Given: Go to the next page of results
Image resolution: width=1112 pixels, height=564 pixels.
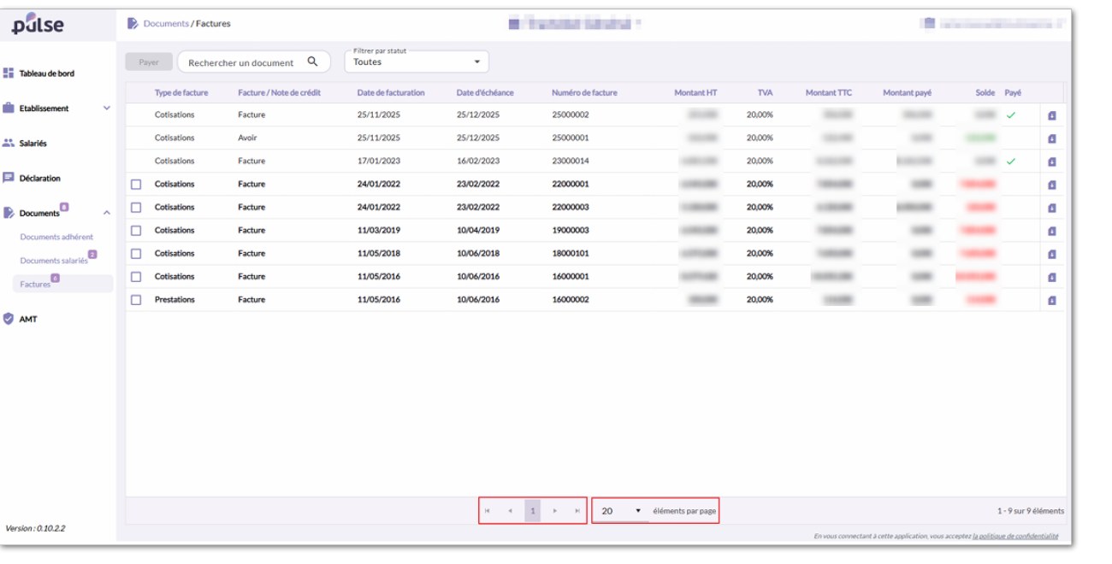Looking at the screenshot, I should (555, 511).
